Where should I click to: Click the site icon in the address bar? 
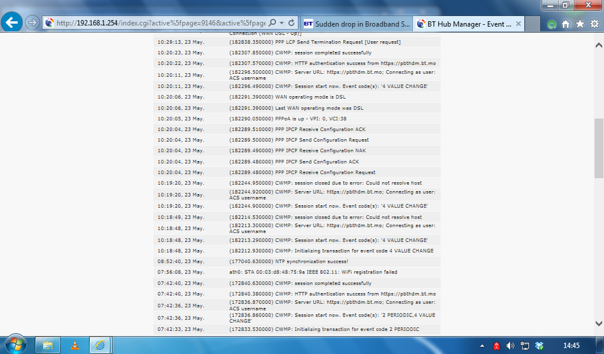[49, 23]
